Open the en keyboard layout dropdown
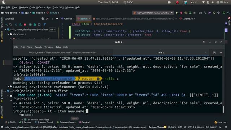 pos(194,2)
